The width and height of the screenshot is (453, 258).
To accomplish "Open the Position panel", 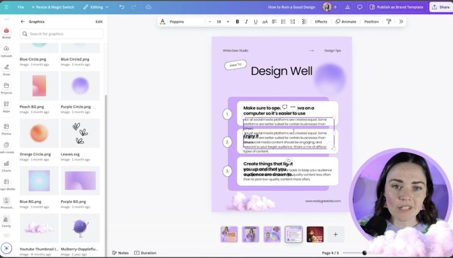I will (371, 22).
